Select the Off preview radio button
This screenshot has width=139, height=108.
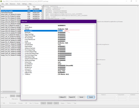click(x=24, y=103)
